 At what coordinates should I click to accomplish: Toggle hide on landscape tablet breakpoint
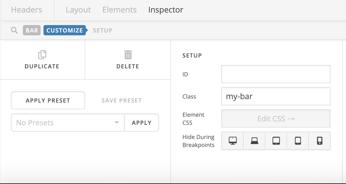276,141
